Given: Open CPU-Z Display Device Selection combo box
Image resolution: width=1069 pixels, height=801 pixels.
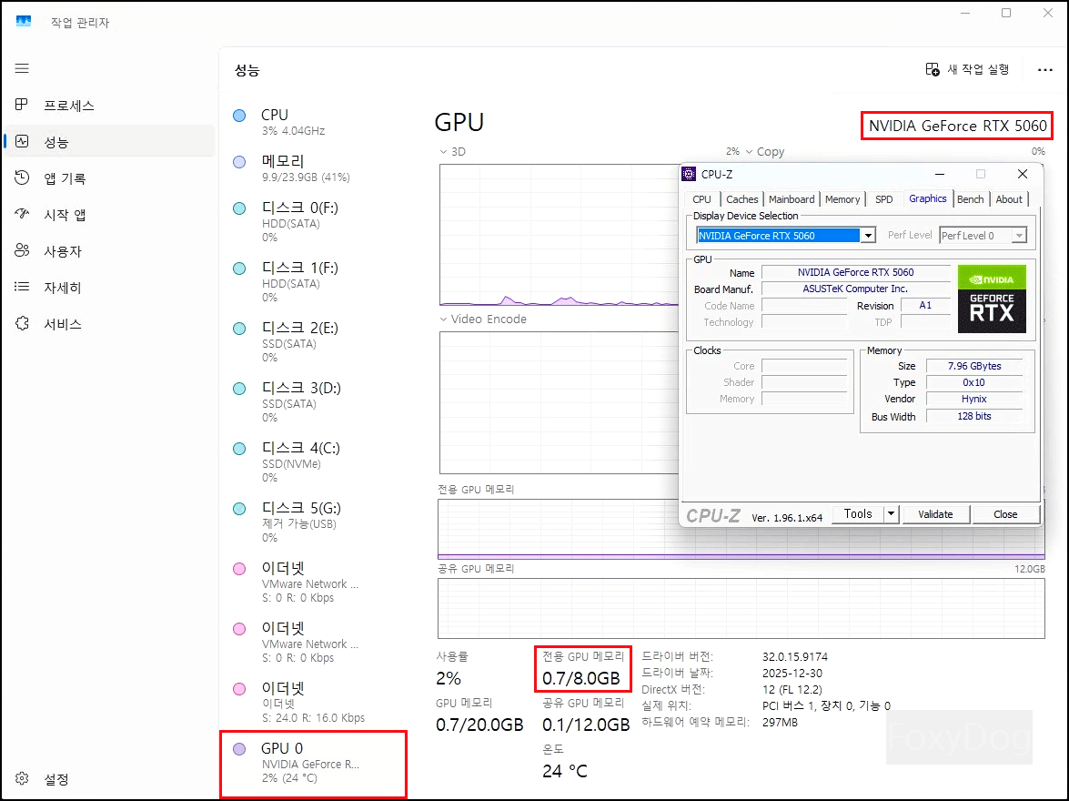Looking at the screenshot, I should point(785,236).
